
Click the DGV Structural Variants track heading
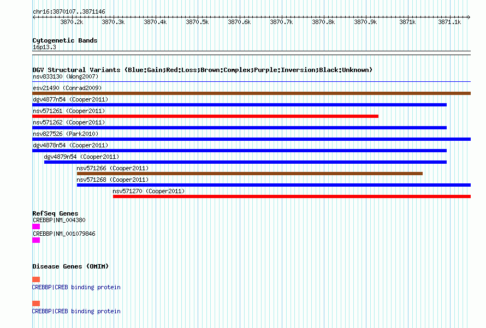coord(203,70)
